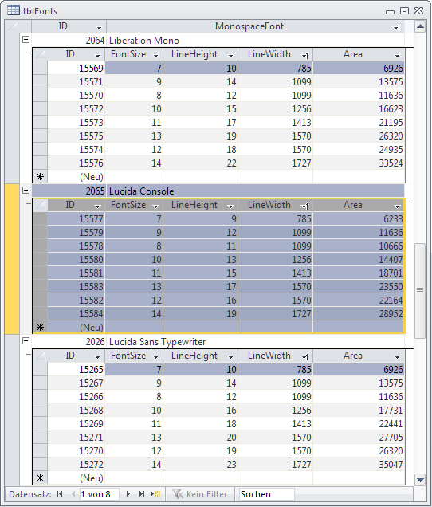Click the vertical scrollbar thumb
The image size is (432, 507).
click(x=420, y=291)
